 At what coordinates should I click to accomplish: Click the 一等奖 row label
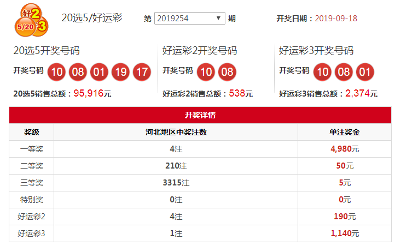pyautogui.click(x=32, y=149)
